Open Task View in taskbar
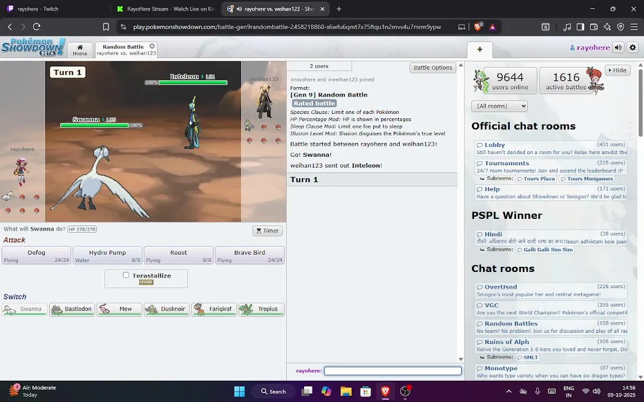Screen dimensions: 644x402 [306, 391]
